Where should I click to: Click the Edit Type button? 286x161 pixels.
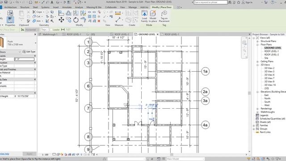(29, 52)
